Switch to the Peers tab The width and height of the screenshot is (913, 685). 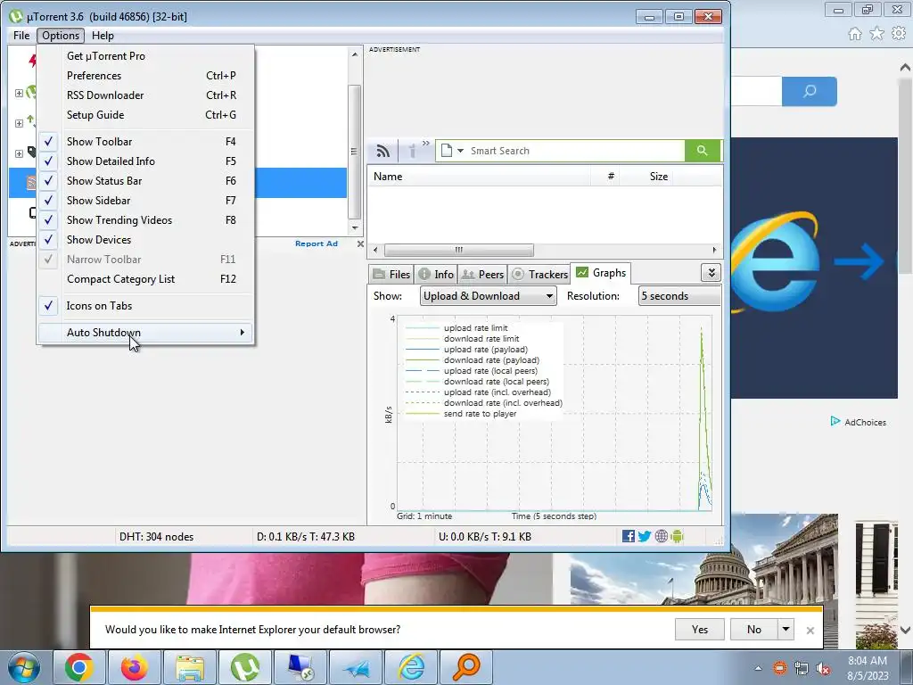(x=482, y=275)
